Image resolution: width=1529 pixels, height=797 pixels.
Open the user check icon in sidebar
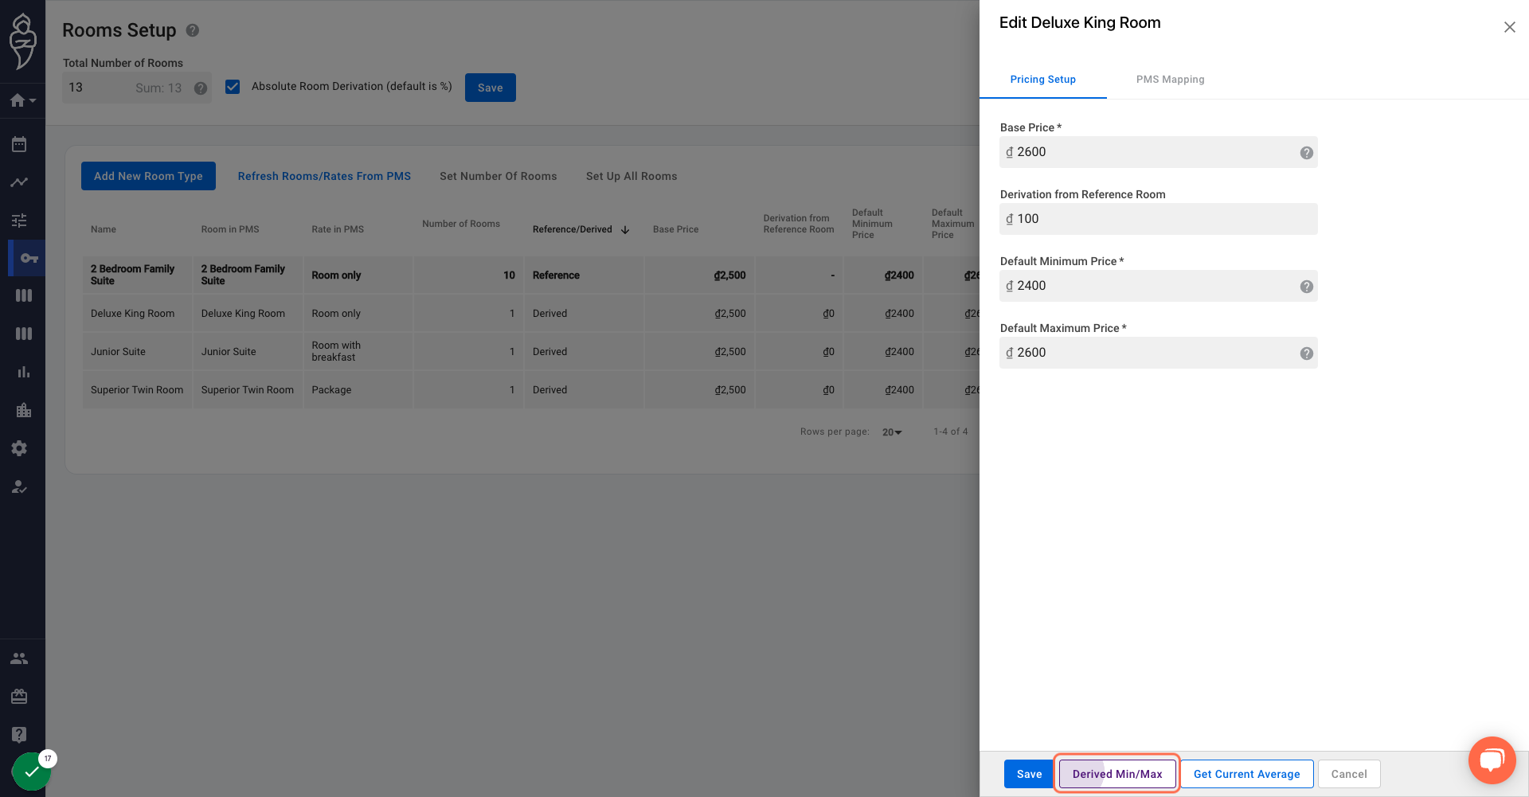(x=19, y=486)
